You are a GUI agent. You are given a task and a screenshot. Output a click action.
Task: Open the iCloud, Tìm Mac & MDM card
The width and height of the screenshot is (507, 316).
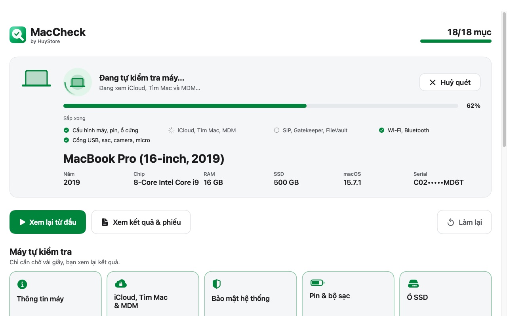153,293
